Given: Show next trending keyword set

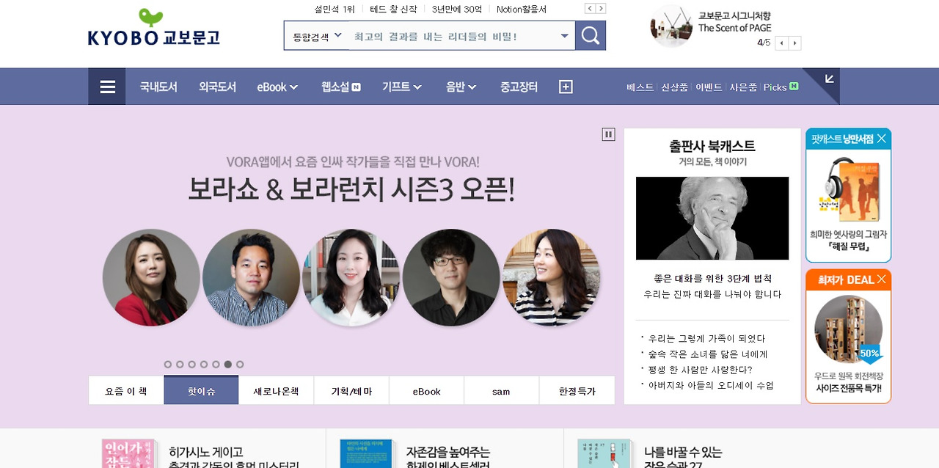Looking at the screenshot, I should 602,9.
